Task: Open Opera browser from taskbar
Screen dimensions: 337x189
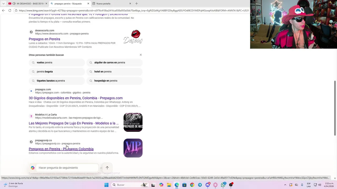Action: click(215, 185)
